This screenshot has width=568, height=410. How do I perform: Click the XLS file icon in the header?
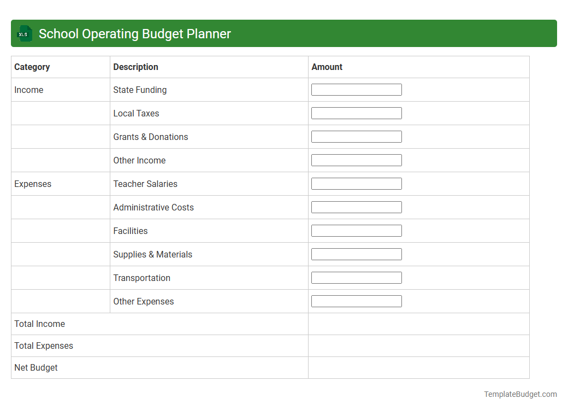click(x=24, y=33)
